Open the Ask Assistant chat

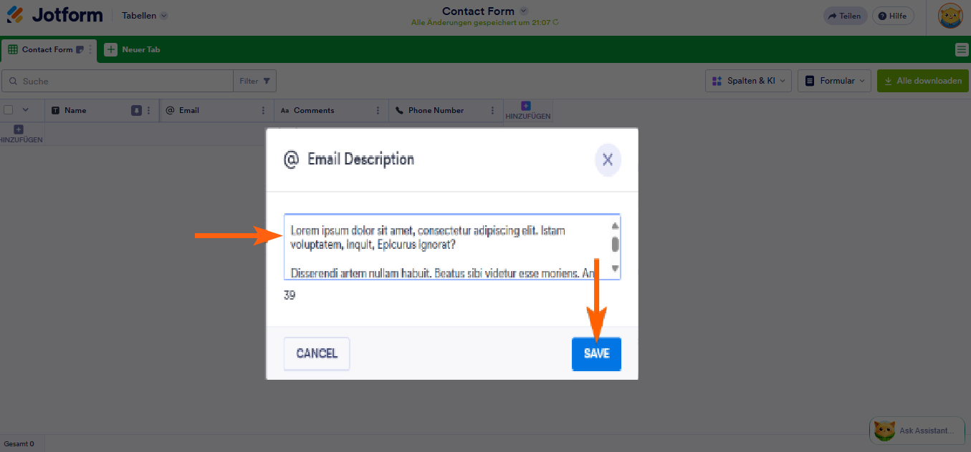917,431
